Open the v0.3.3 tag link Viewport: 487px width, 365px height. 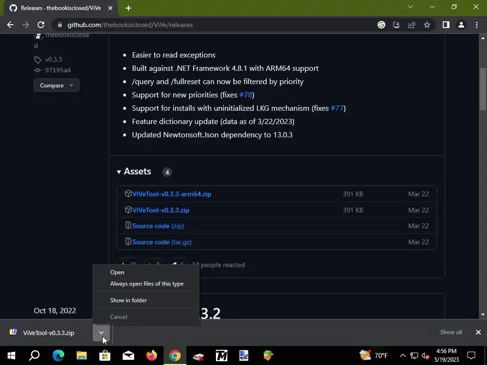coord(53,59)
